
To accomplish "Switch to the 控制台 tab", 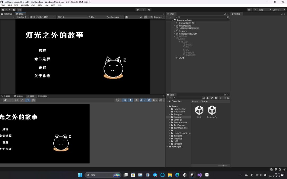I will pos(19,96).
